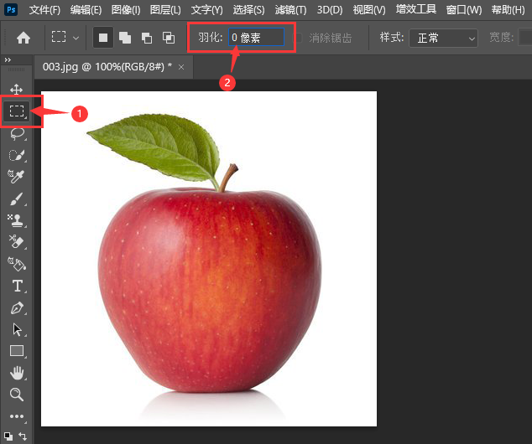This screenshot has height=444, width=532.
Task: Enable New Selection mode in options bar
Action: point(102,38)
